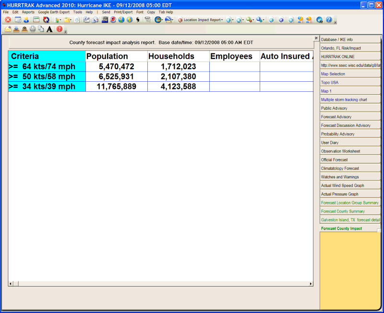Click the red question mark help icon

pyautogui.click(x=60, y=29)
